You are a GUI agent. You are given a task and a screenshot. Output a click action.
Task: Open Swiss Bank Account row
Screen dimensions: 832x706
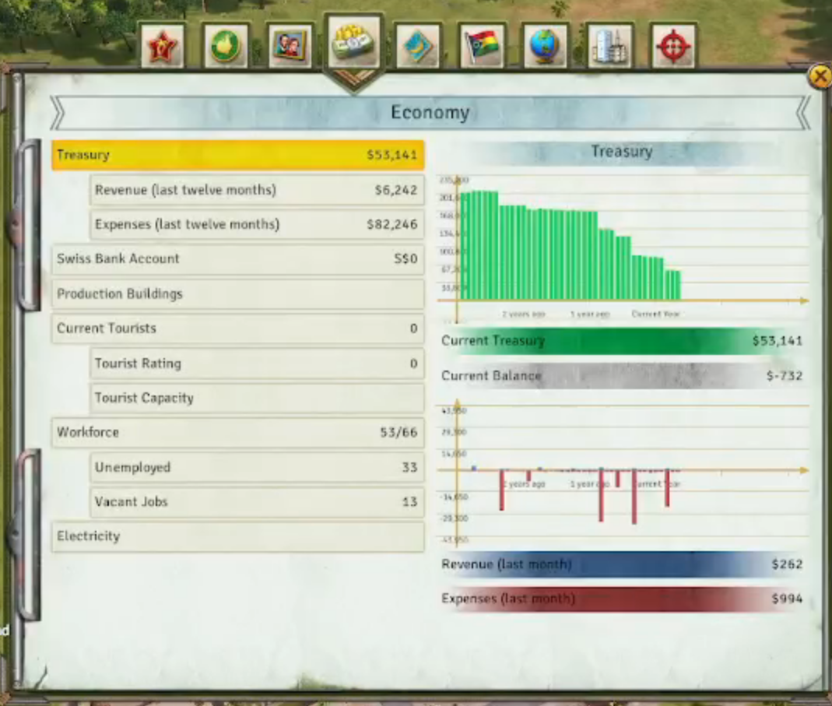(238, 259)
